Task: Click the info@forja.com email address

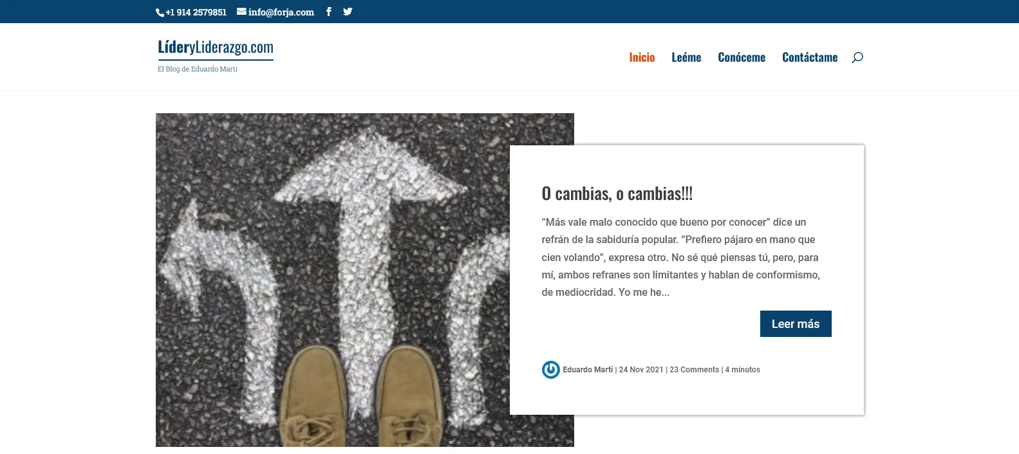Action: pyautogui.click(x=281, y=12)
